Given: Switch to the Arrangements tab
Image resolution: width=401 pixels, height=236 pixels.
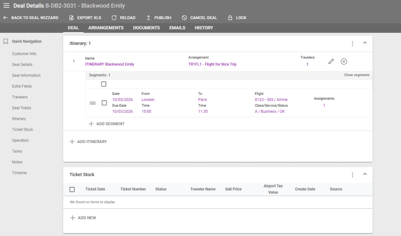Looking at the screenshot, I should 106,28.
